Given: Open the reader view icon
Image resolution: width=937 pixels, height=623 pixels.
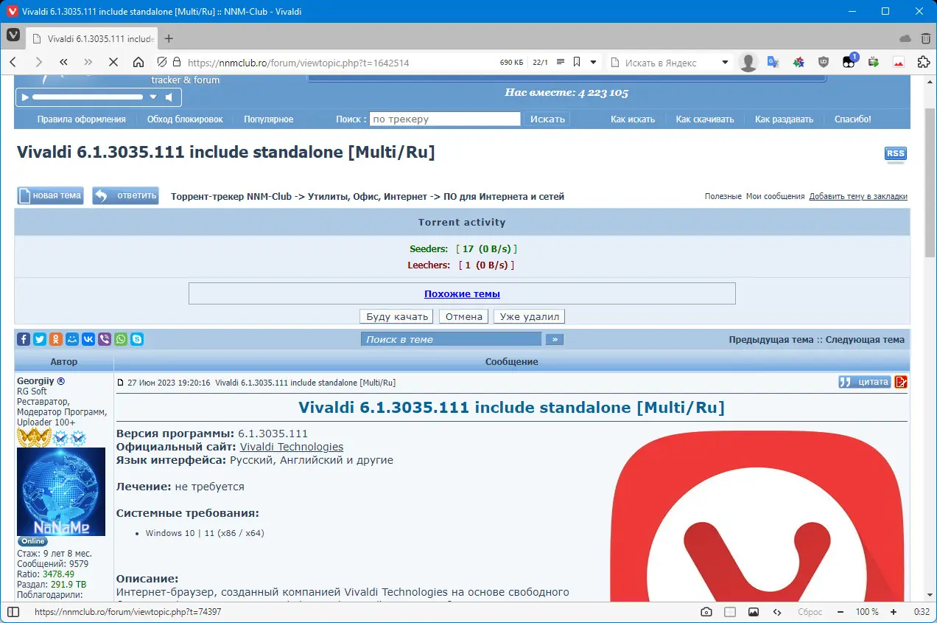Looking at the screenshot, I should 561,63.
